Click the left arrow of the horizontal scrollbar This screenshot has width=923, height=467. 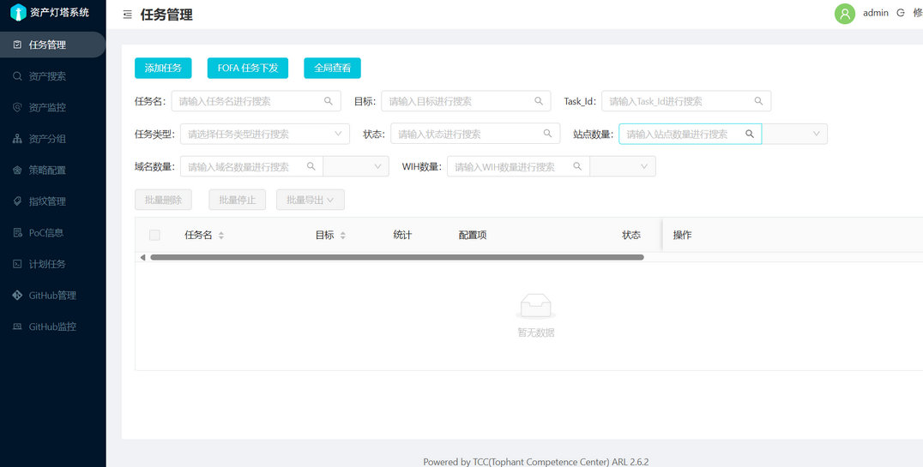click(142, 257)
